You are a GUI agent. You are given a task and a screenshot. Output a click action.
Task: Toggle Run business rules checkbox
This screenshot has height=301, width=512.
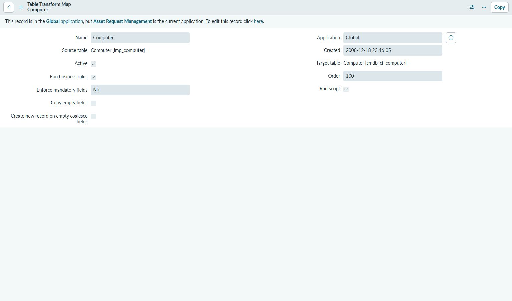93,77
